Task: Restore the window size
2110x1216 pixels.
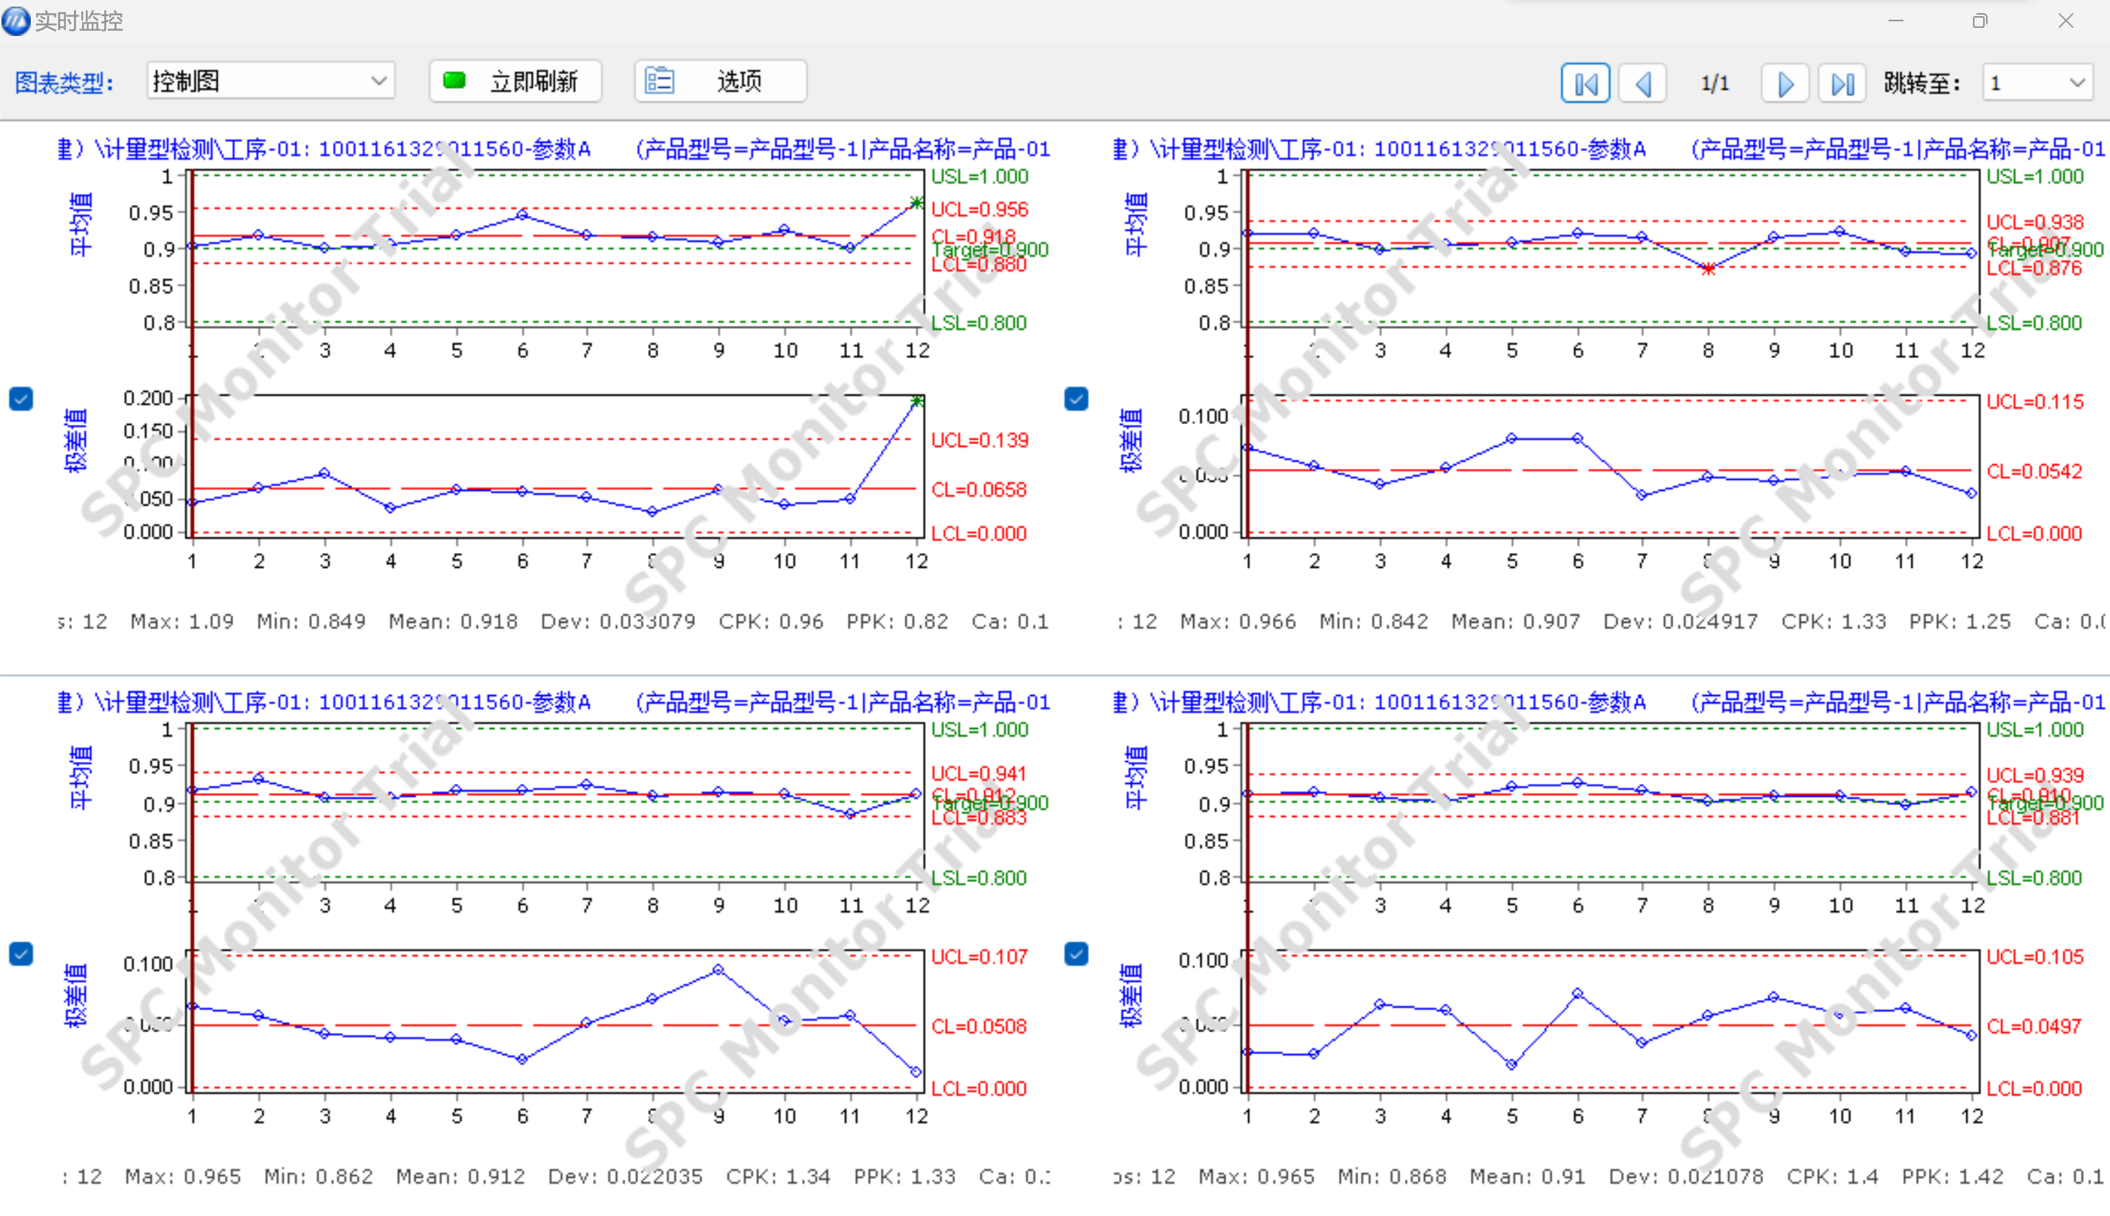Action: 1979,21
